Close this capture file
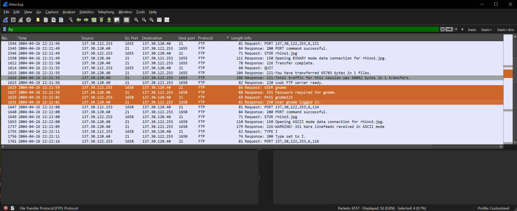 pos(53,20)
